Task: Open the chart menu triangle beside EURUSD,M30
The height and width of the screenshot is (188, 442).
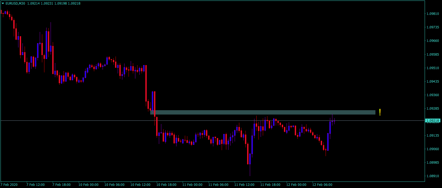Action: coord(3,4)
